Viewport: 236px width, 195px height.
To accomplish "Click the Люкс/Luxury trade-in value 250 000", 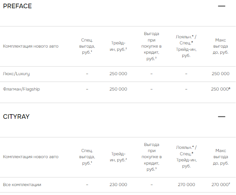I will click(118, 74).
